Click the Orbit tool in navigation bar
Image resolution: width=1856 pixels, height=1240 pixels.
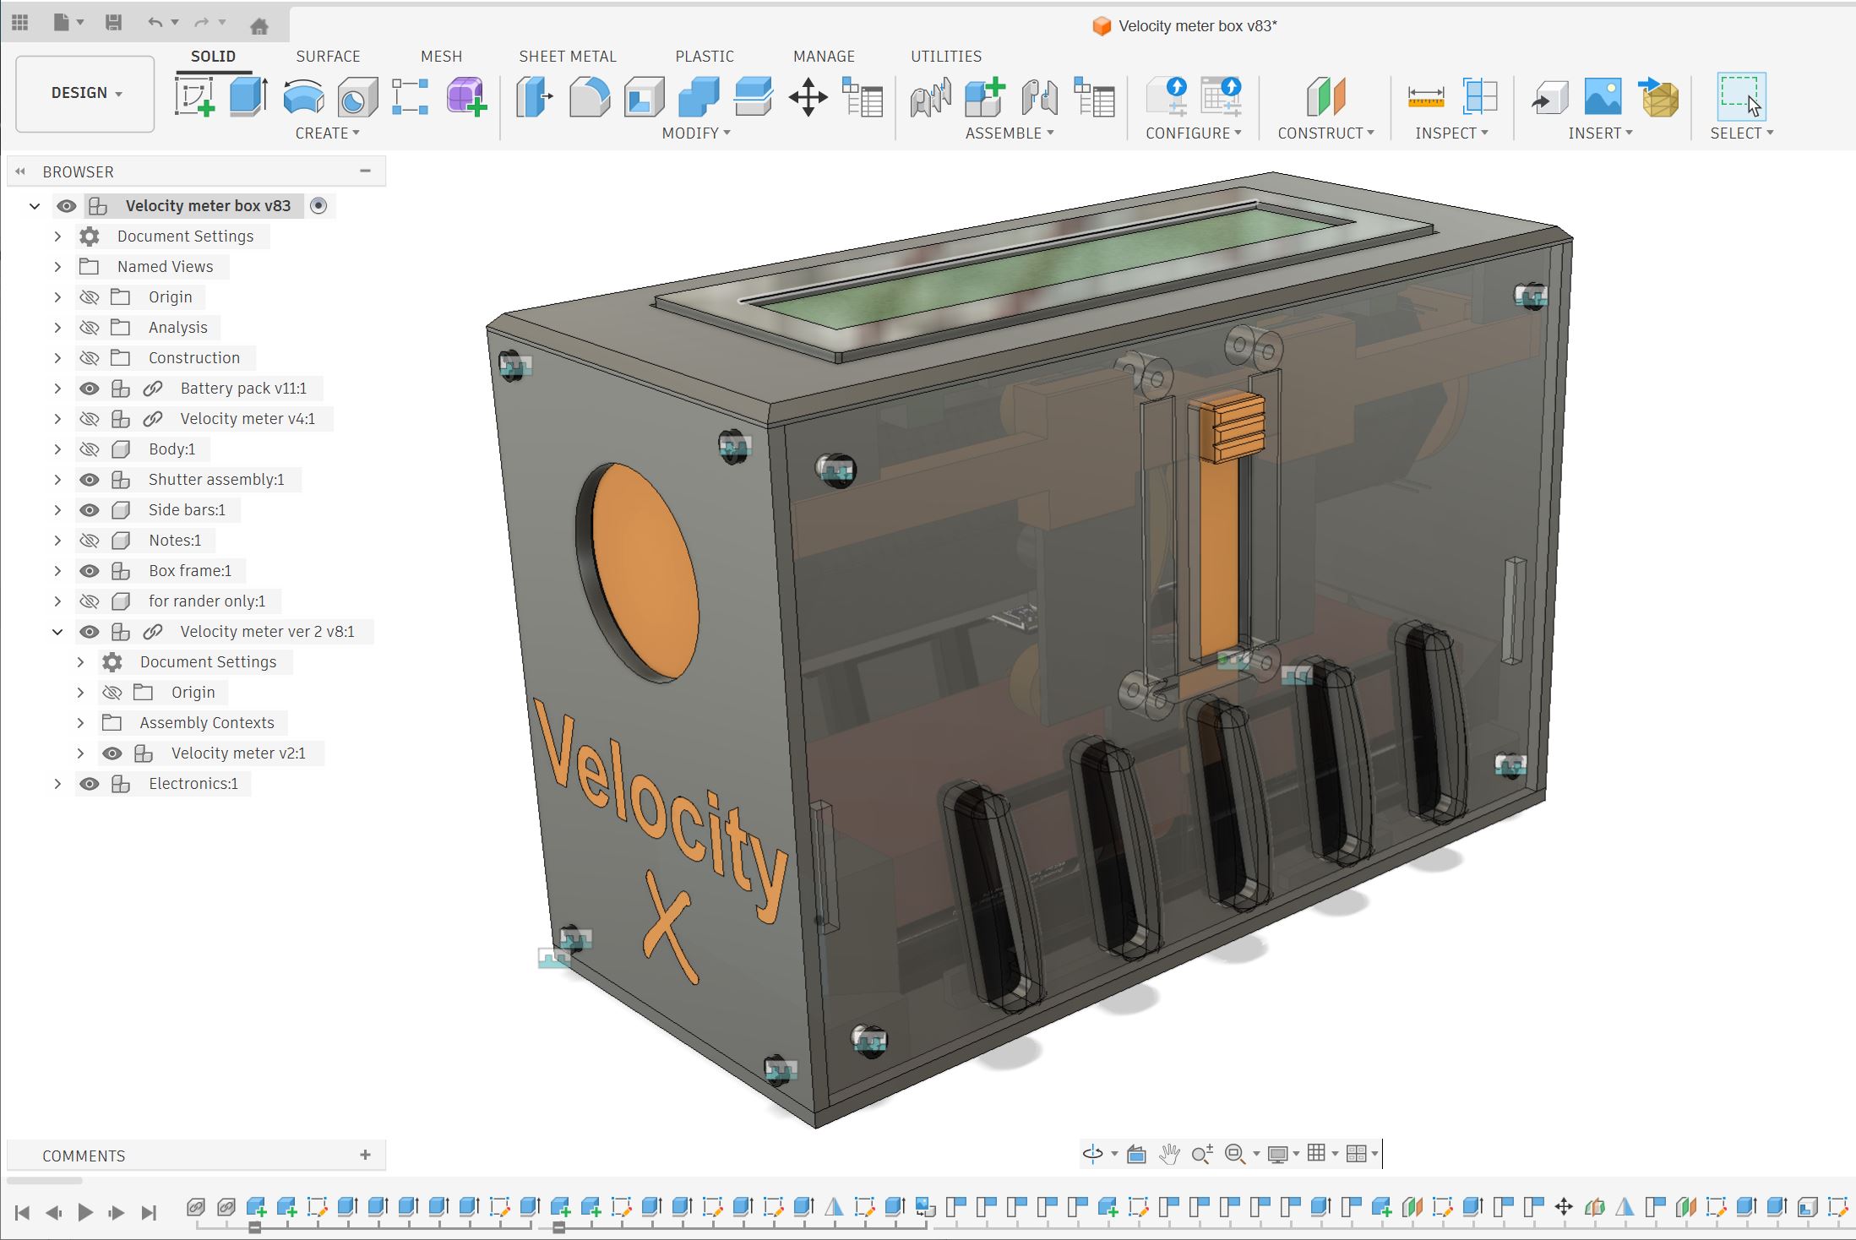(1092, 1153)
